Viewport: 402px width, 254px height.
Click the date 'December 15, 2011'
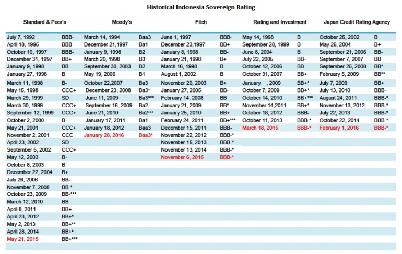coord(184,128)
